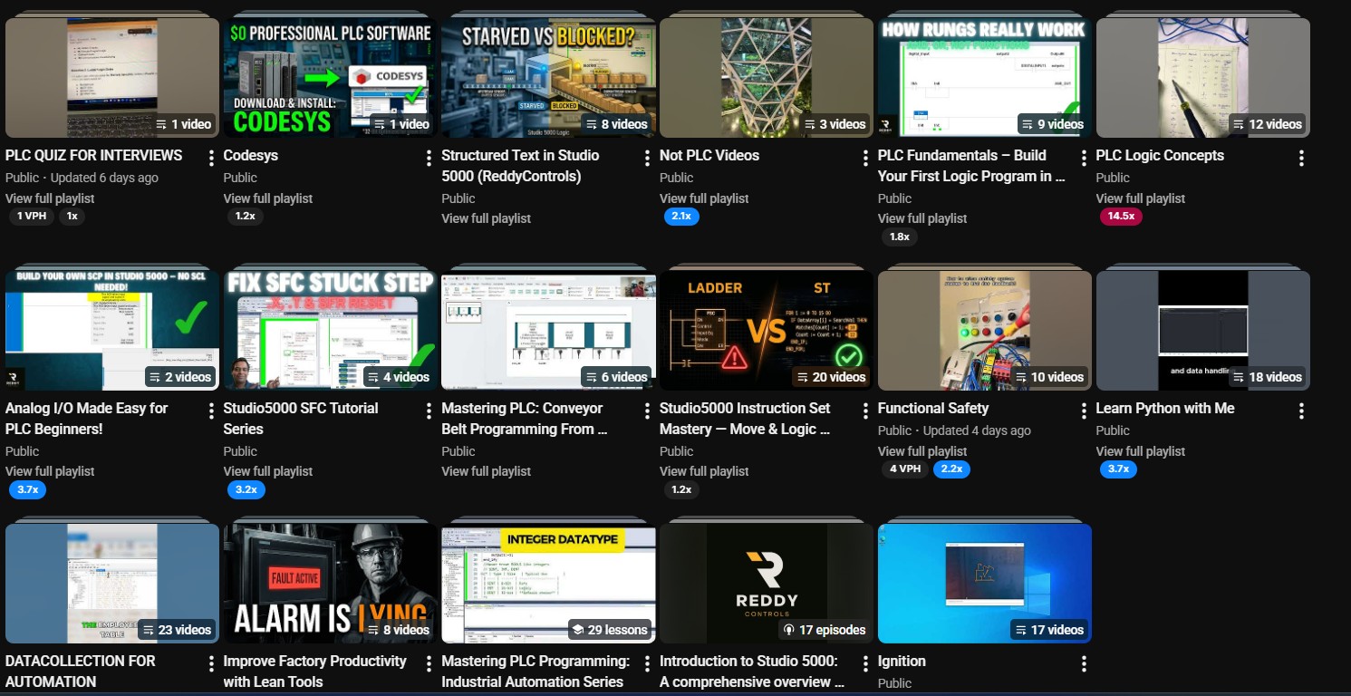1351x696 pixels.
Task: Click the 14.5x badge under PLC Logic Concepts
Action: (x=1122, y=217)
